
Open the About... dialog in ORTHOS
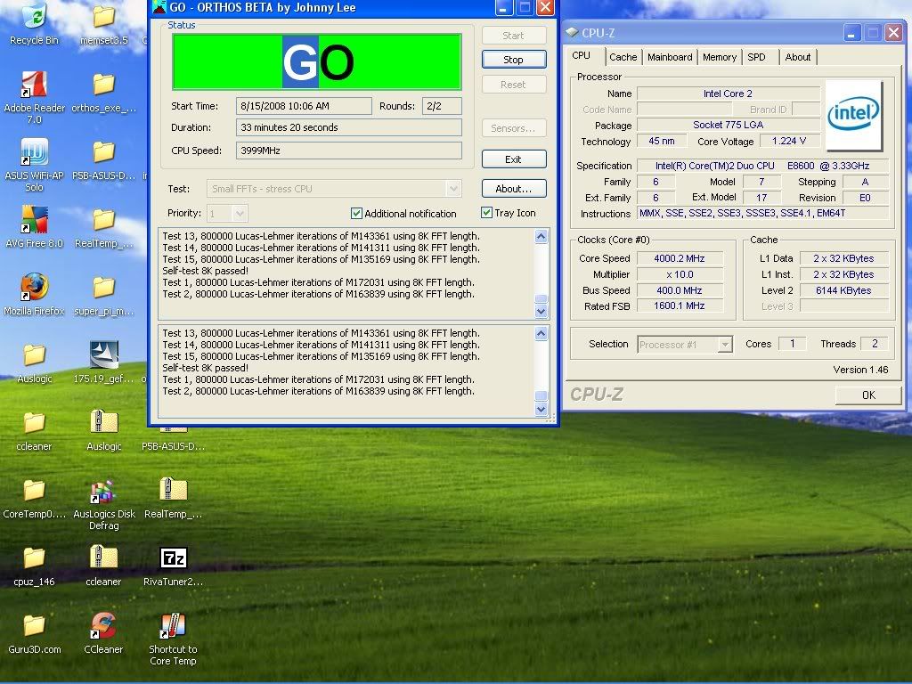(514, 189)
